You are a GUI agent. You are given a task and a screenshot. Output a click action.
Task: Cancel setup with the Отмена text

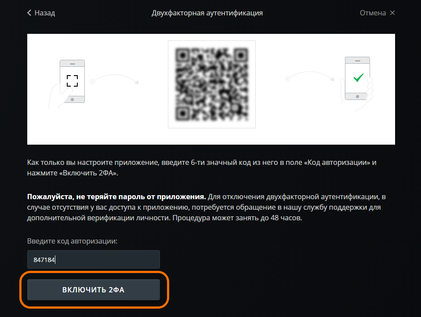tap(373, 13)
